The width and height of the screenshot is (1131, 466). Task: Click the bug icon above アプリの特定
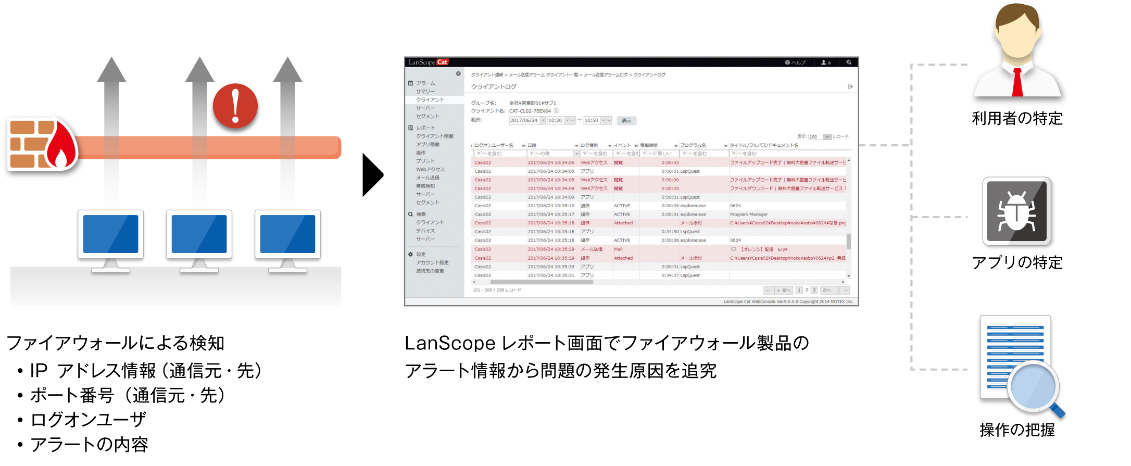[1016, 211]
